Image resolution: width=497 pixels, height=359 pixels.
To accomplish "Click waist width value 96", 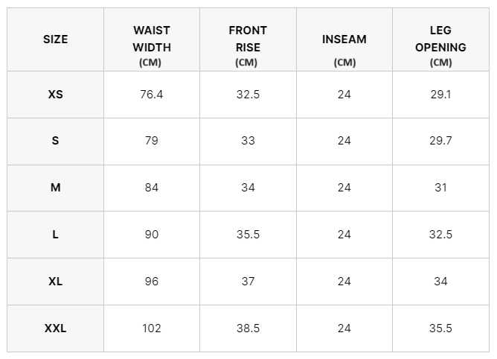I will [x=151, y=282].
